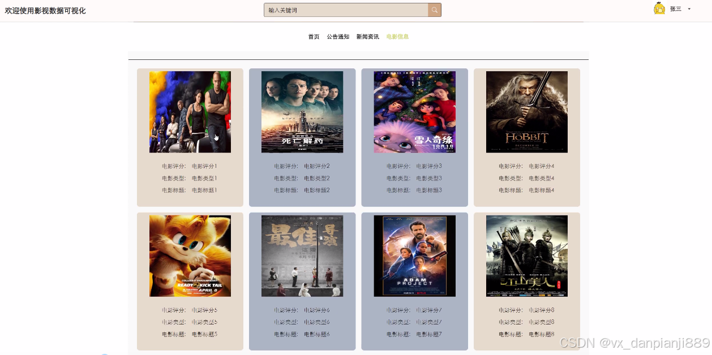Click the text 电影类型6
Image resolution: width=712 pixels, height=355 pixels.
click(317, 323)
